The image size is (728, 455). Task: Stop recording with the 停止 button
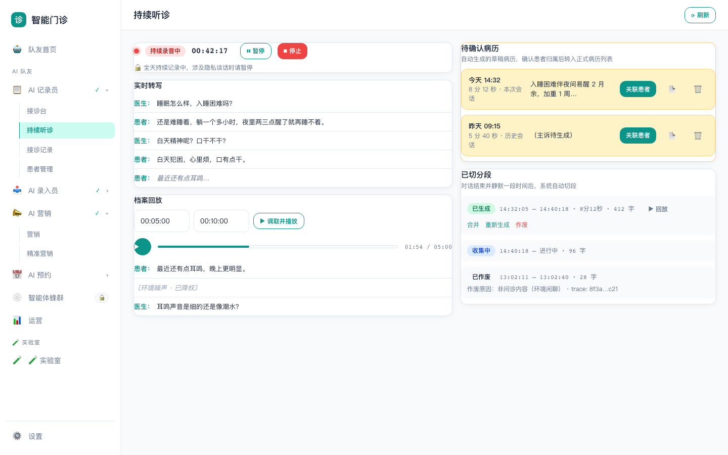pyautogui.click(x=292, y=51)
